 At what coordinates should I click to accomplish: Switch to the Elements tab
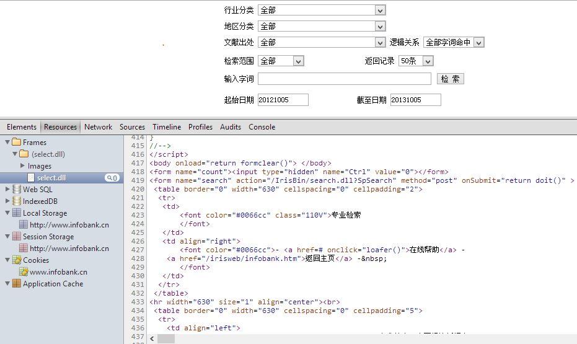coord(21,127)
